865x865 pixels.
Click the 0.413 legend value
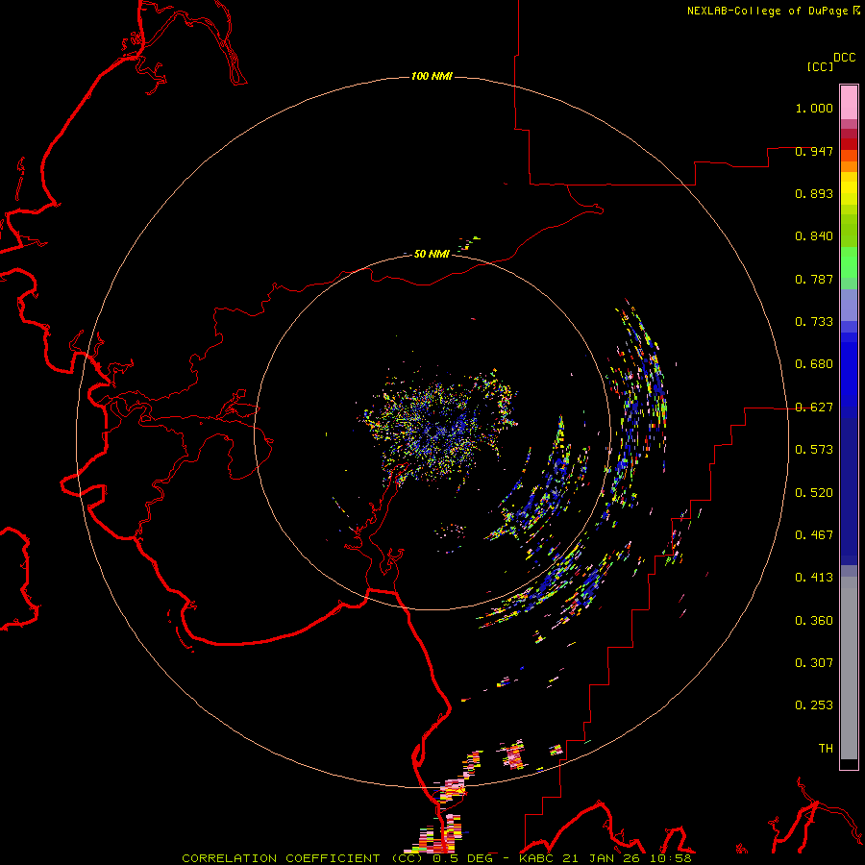click(814, 578)
